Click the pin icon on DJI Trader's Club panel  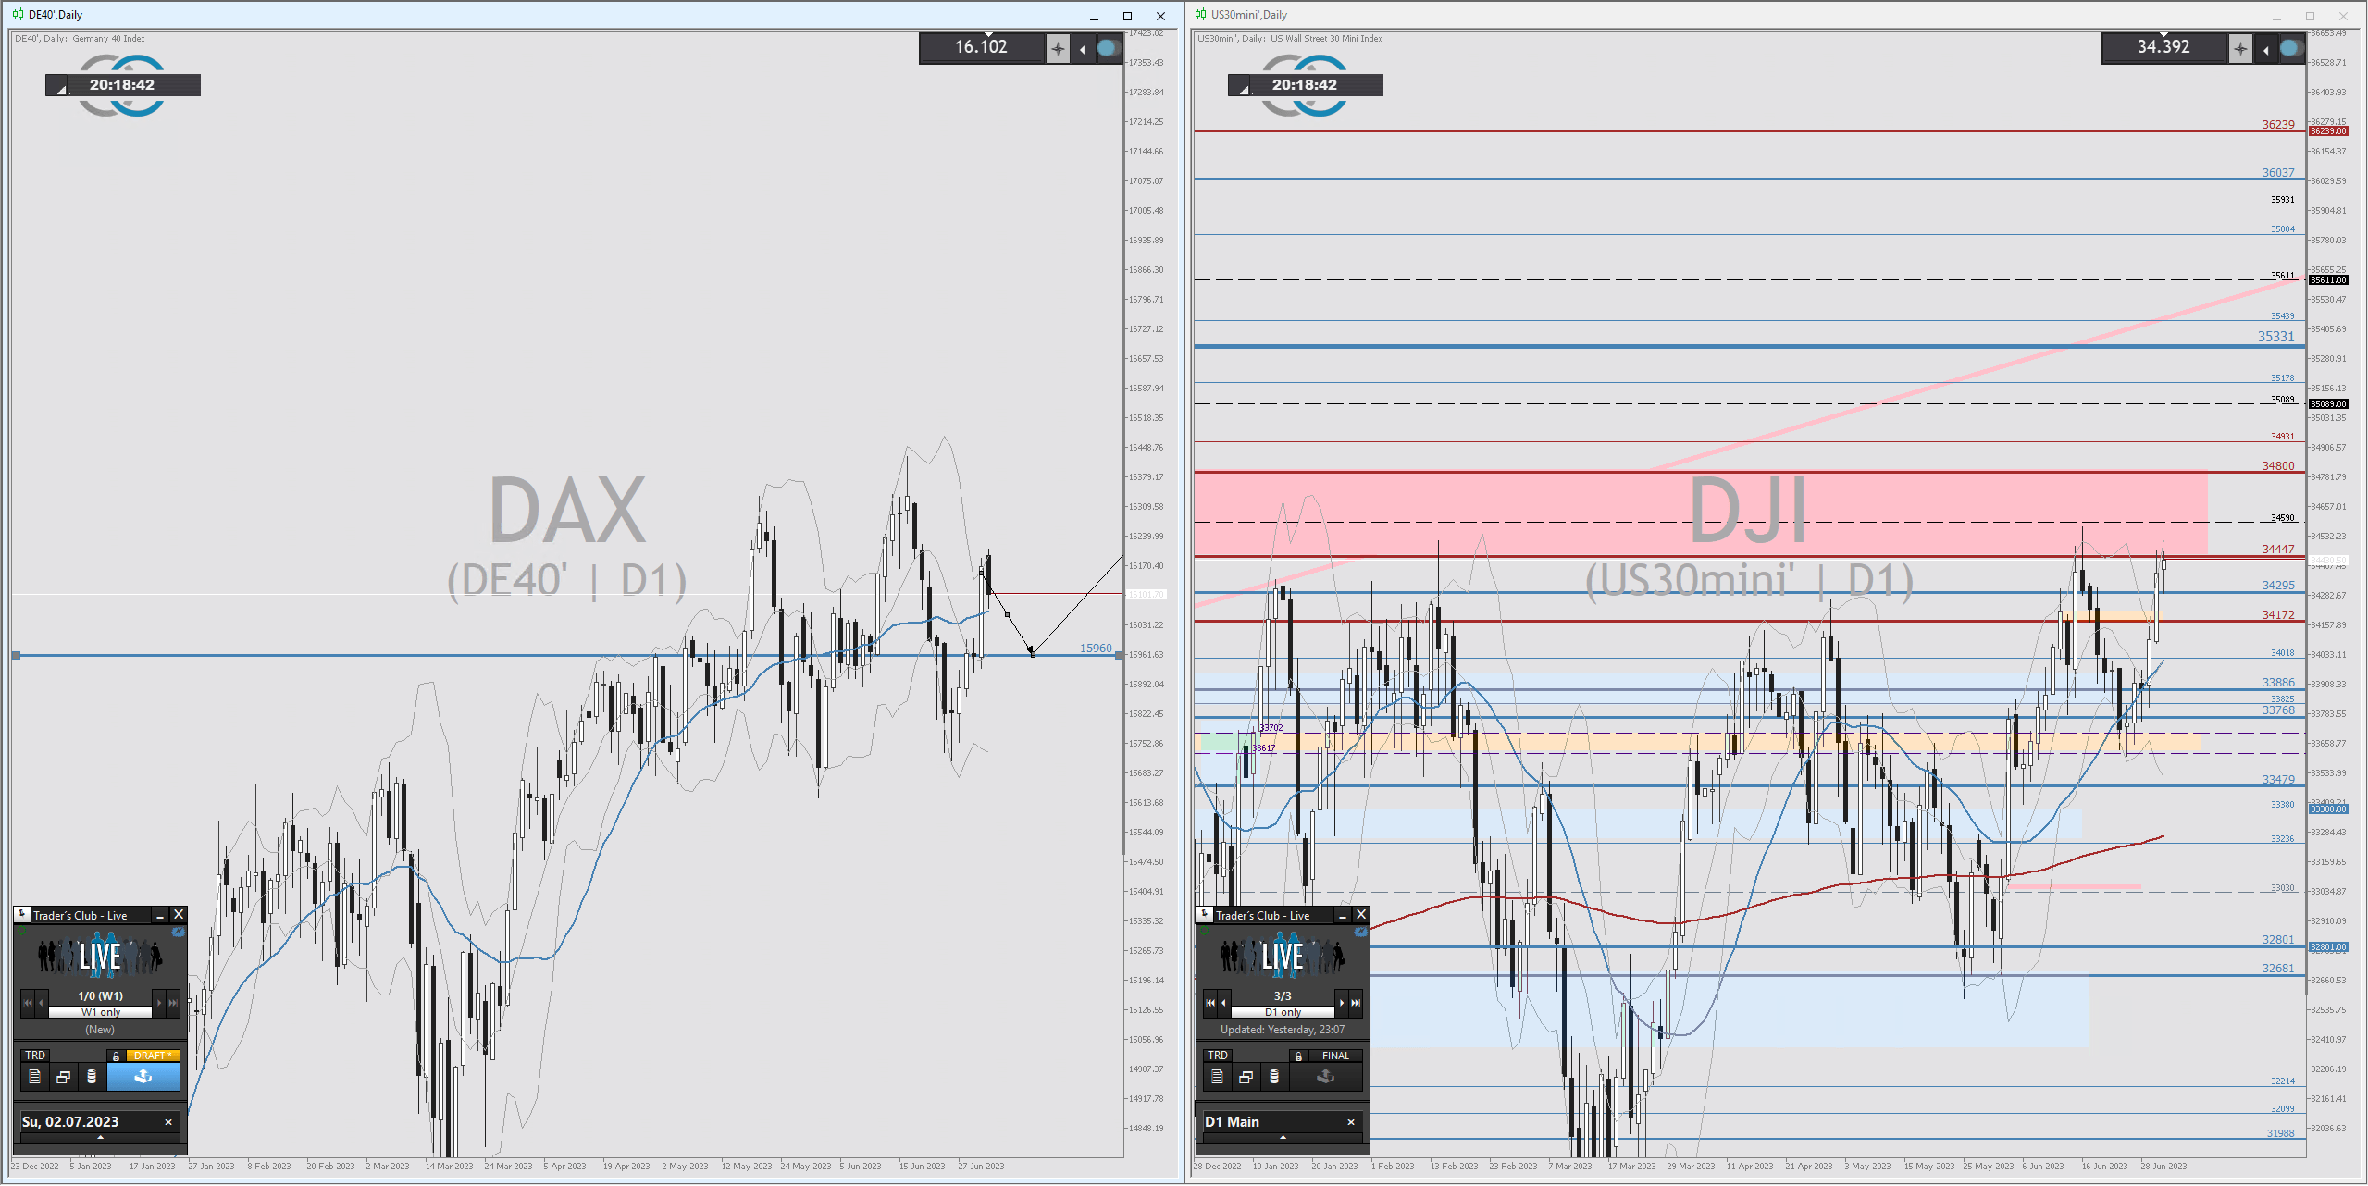(1205, 914)
